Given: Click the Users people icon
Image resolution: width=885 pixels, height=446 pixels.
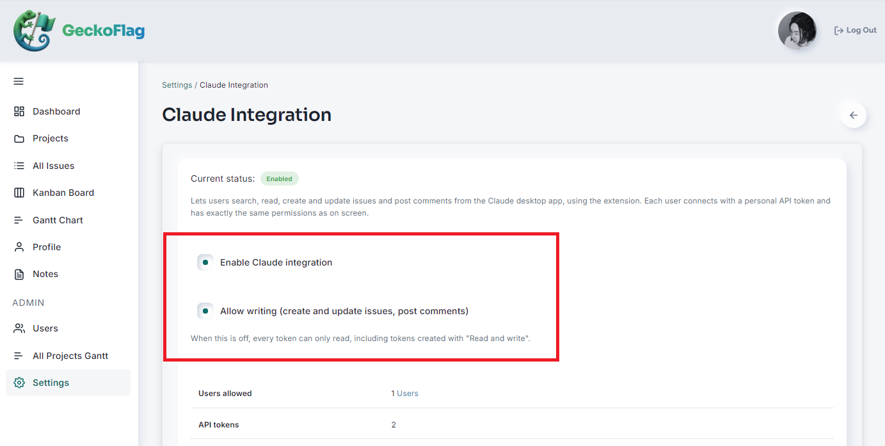Looking at the screenshot, I should (19, 328).
